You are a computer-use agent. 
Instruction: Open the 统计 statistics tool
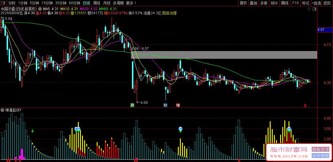[x=274, y=3]
